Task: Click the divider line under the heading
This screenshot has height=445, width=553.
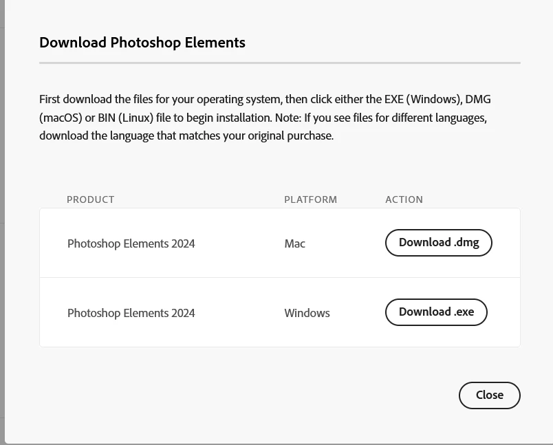Action: pos(279,63)
